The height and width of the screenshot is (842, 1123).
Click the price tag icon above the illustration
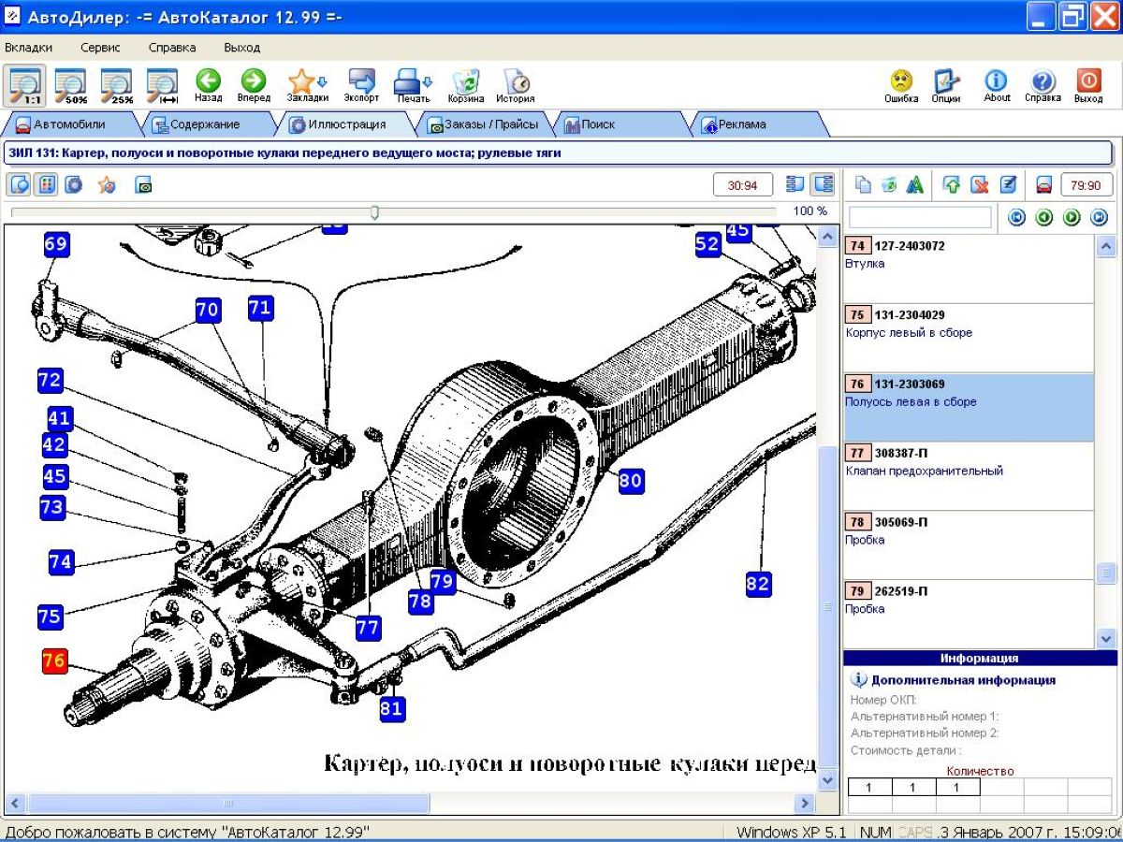(143, 184)
